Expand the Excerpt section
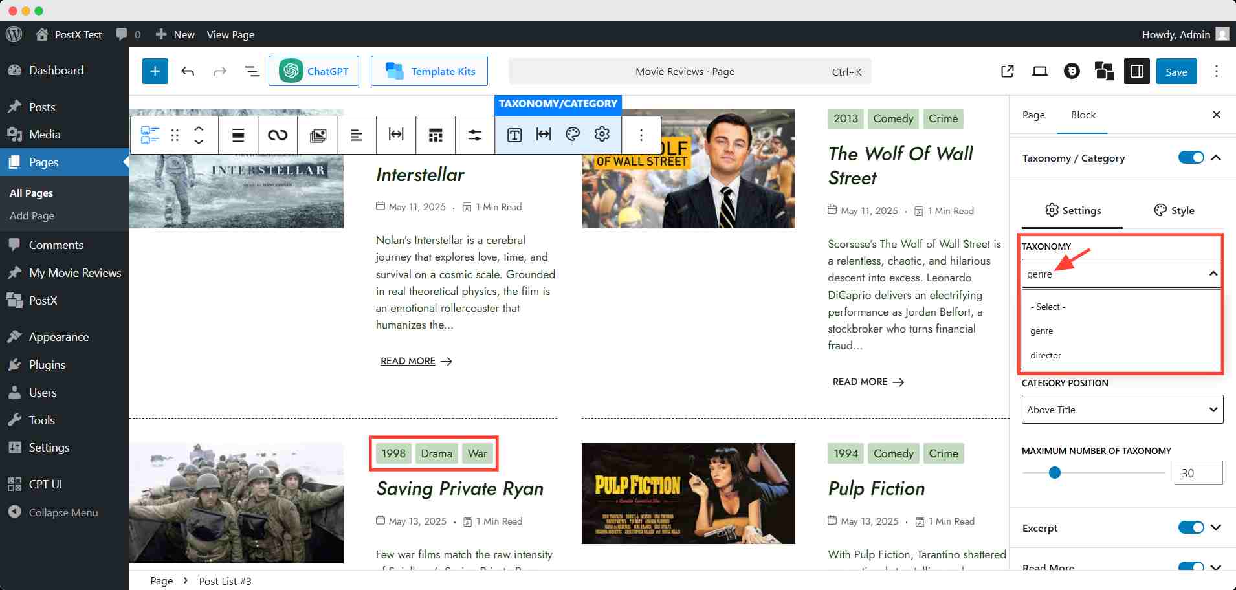The width and height of the screenshot is (1236, 590). coord(1216,527)
